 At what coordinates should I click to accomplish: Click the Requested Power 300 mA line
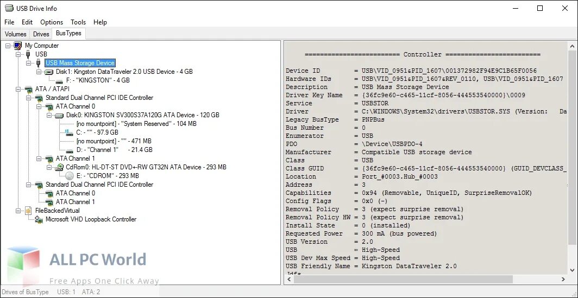[x=361, y=233]
